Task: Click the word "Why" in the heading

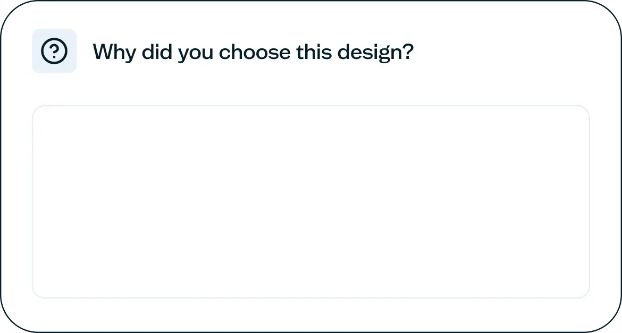Action: 113,52
